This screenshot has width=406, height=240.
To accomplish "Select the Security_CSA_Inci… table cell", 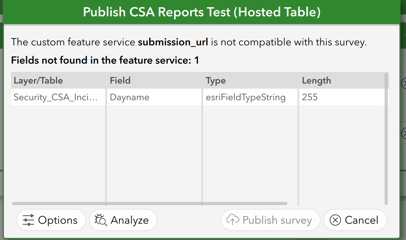I will pos(56,97).
